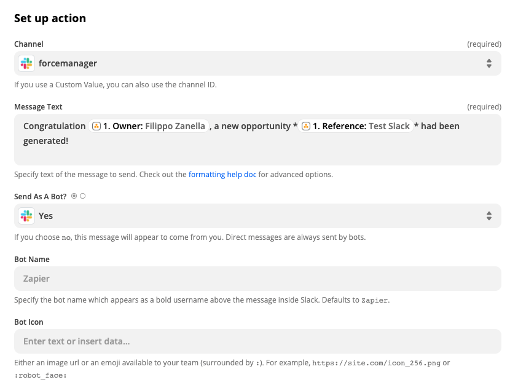
Task: Open the Send As A Bot dropdown arrows
Action: [x=489, y=216]
